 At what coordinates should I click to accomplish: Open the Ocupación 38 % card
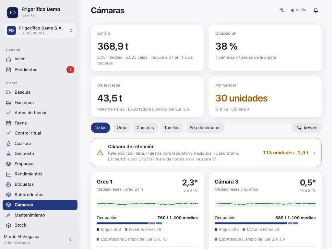pos(265,48)
